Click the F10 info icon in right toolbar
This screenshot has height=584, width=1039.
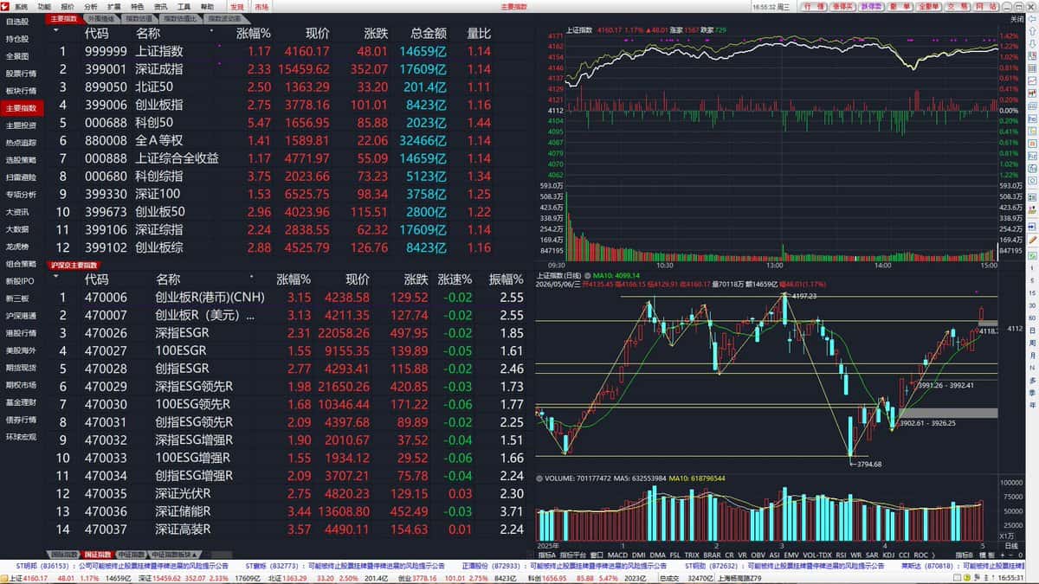click(1030, 119)
